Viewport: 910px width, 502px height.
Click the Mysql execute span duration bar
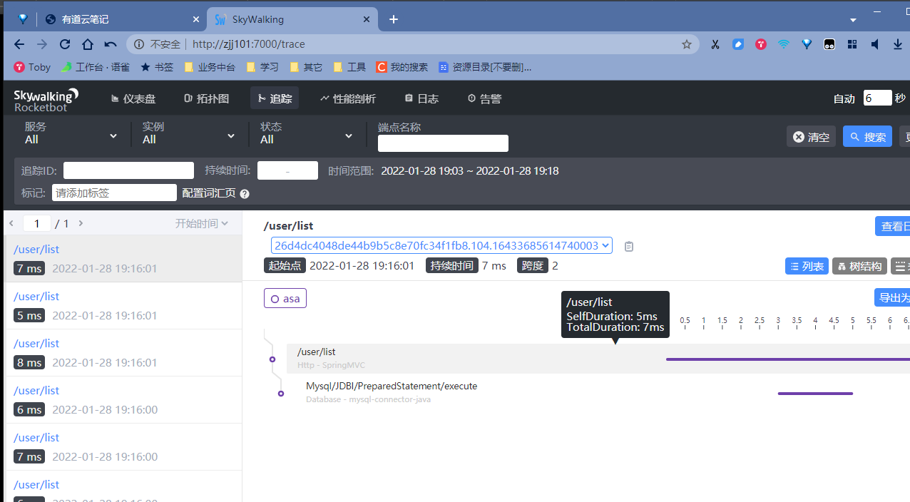pos(815,394)
